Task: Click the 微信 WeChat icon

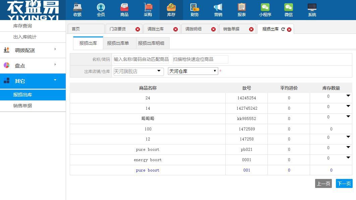Action: coord(289,10)
